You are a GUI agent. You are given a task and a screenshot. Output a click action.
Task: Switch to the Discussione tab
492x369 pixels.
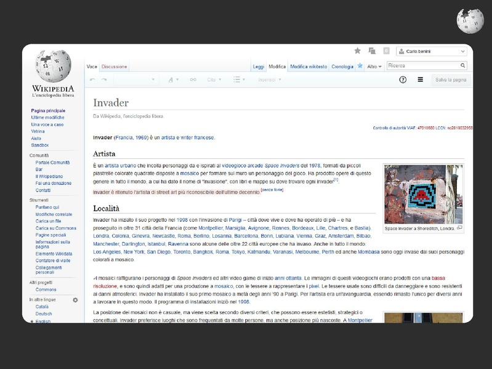[114, 67]
